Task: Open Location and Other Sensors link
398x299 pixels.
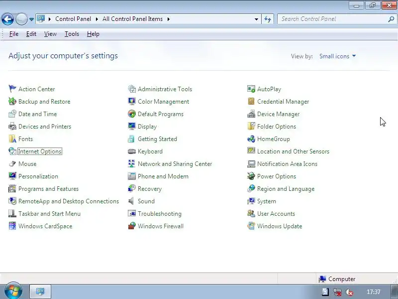Action: click(293, 151)
